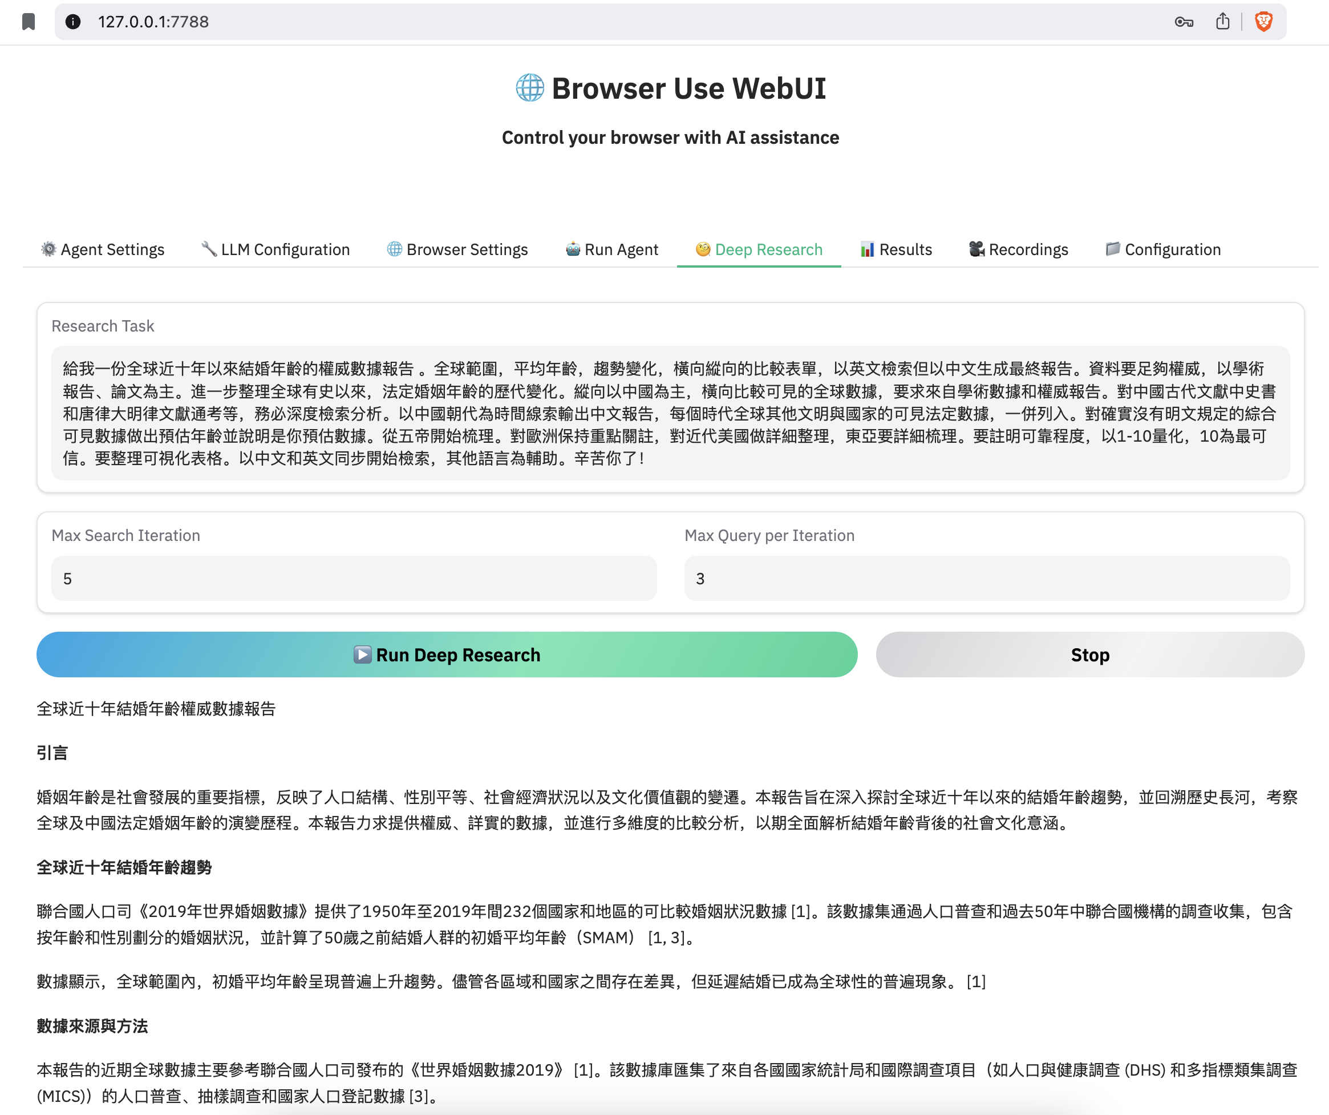This screenshot has width=1329, height=1115.
Task: Click the 引言 heading
Action: pyautogui.click(x=52, y=753)
